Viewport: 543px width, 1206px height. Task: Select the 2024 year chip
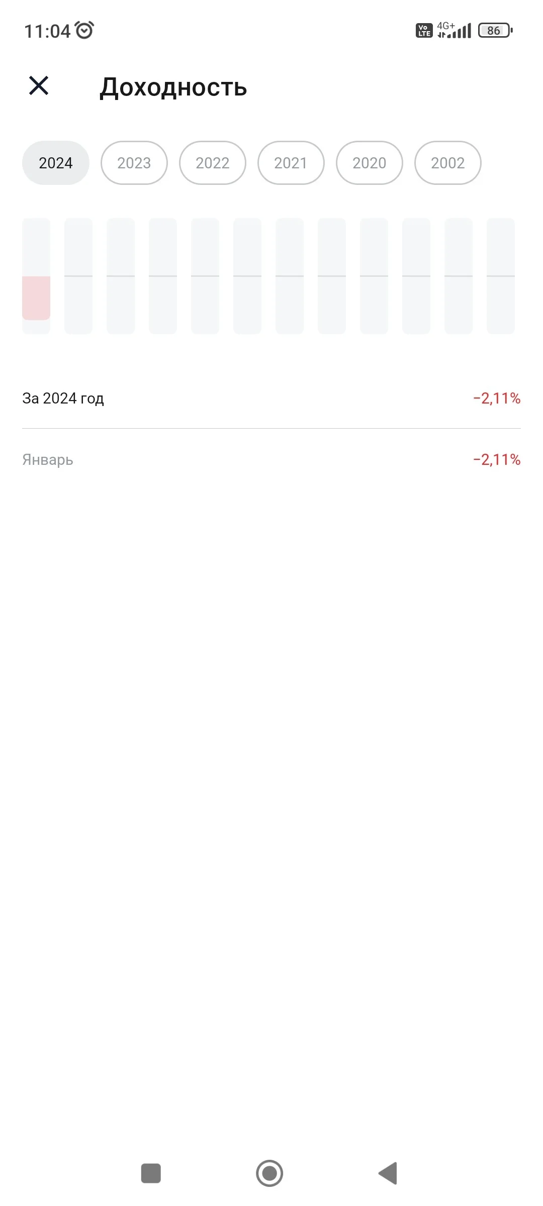pos(56,163)
